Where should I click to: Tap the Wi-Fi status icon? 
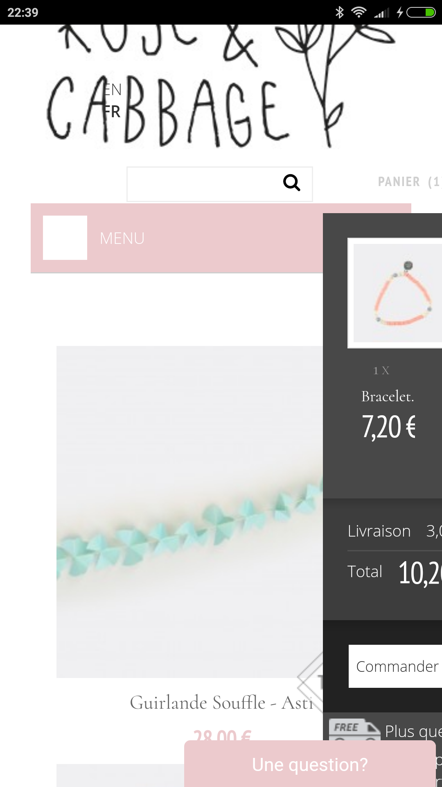359,12
